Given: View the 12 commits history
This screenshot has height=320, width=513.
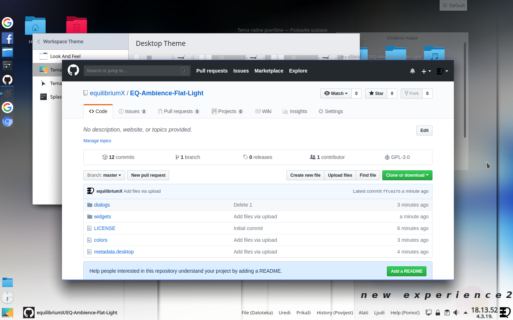Looking at the screenshot, I should pyautogui.click(x=118, y=157).
